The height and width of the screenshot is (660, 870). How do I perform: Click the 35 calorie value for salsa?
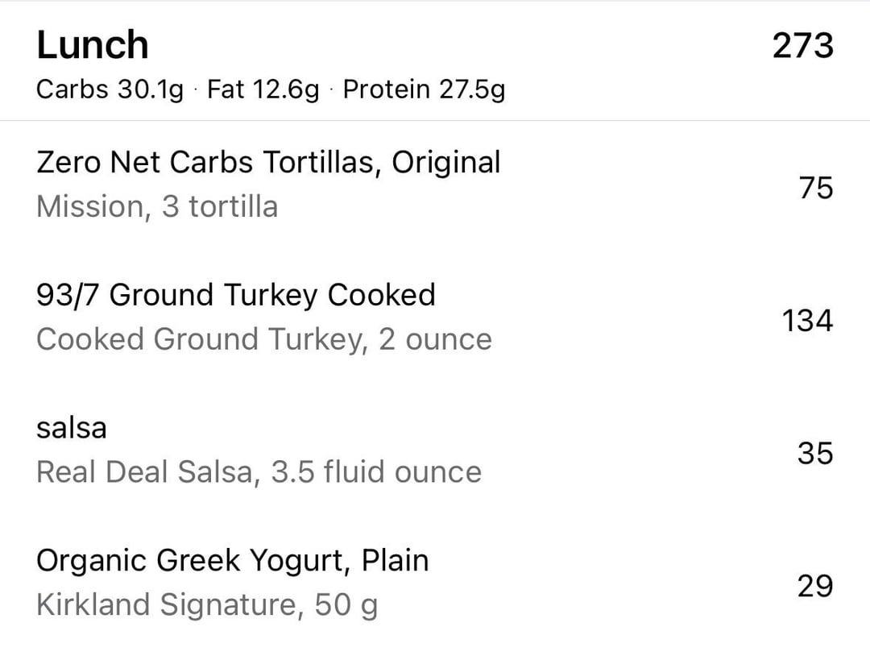coord(815,453)
